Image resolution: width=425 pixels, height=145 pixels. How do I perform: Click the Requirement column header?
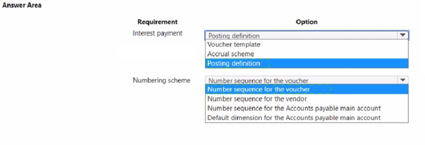click(157, 22)
